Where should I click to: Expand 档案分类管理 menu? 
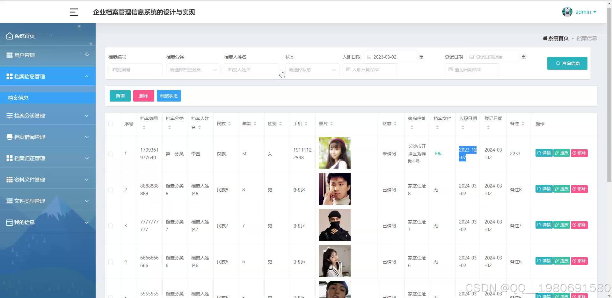click(x=48, y=116)
